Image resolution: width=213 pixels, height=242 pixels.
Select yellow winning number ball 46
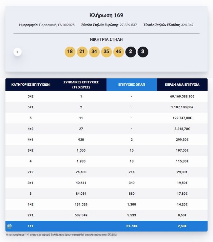119,52
